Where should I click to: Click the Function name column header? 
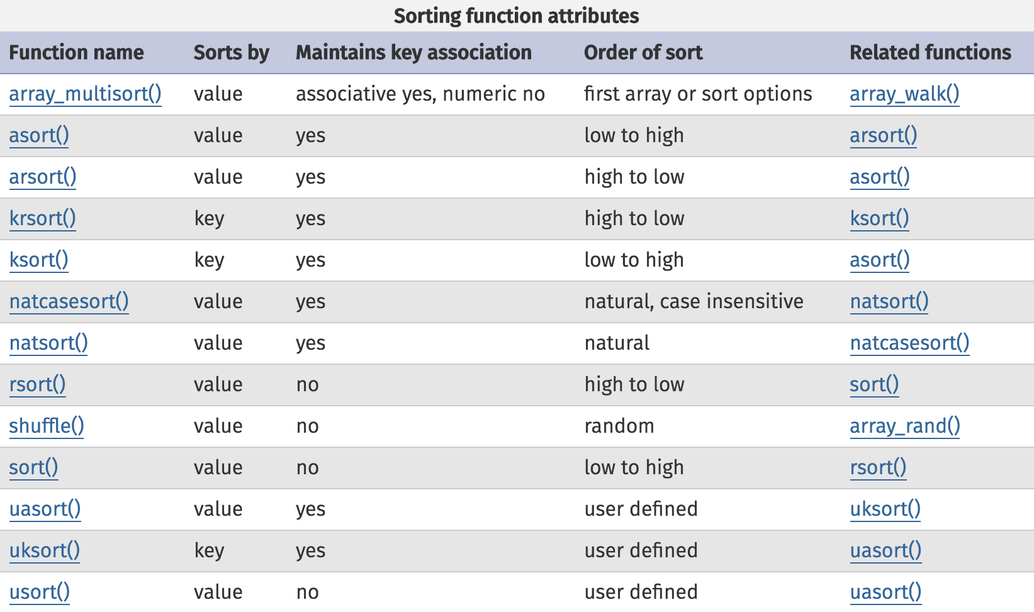pos(76,52)
